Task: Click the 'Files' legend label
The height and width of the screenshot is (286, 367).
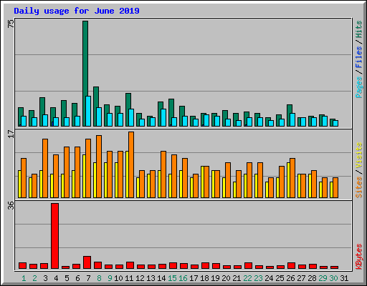Action: 359,56
